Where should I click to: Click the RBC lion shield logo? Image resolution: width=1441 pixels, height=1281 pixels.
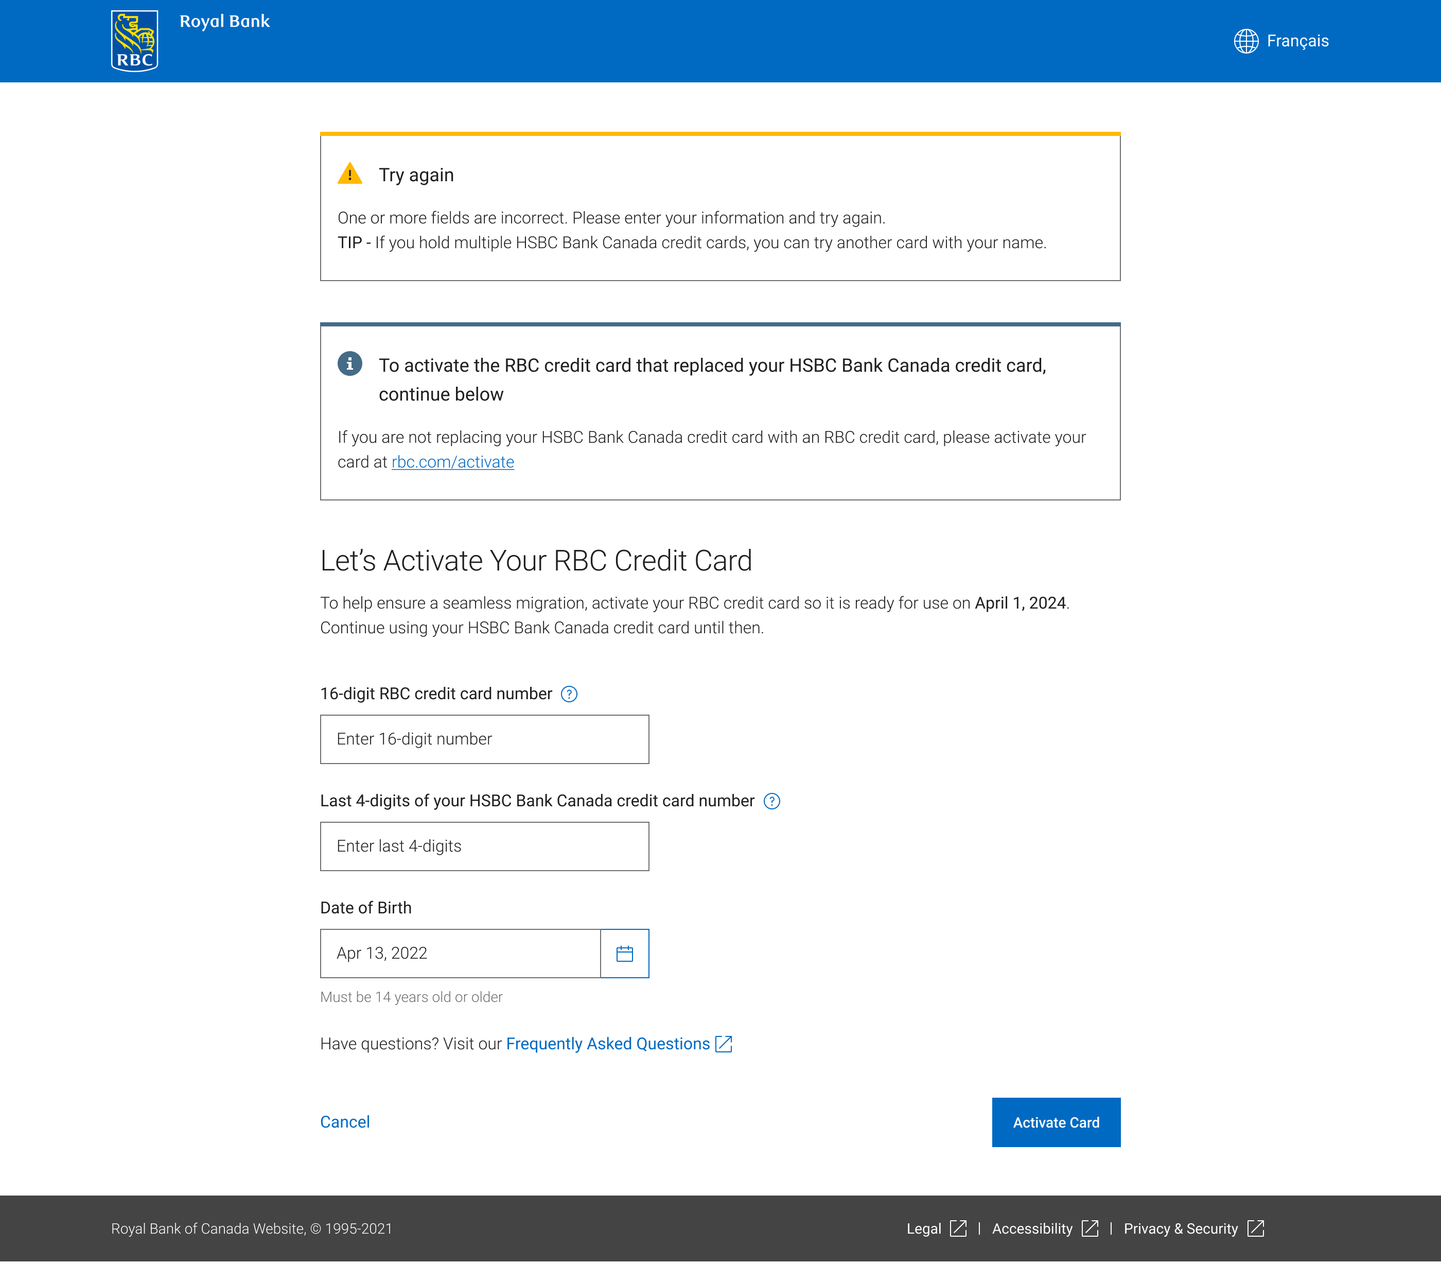coord(135,41)
